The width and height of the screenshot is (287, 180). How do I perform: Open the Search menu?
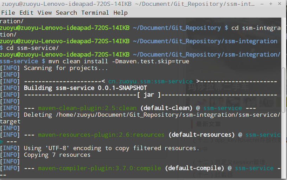(66, 13)
